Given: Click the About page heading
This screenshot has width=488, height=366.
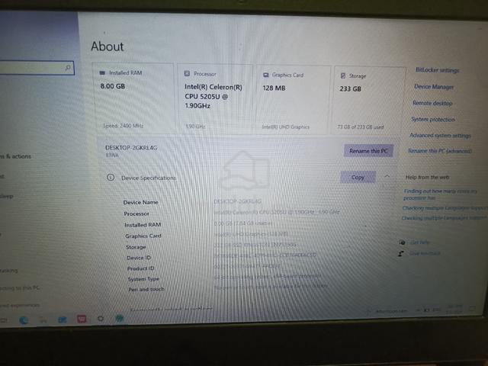Looking at the screenshot, I should (108, 47).
